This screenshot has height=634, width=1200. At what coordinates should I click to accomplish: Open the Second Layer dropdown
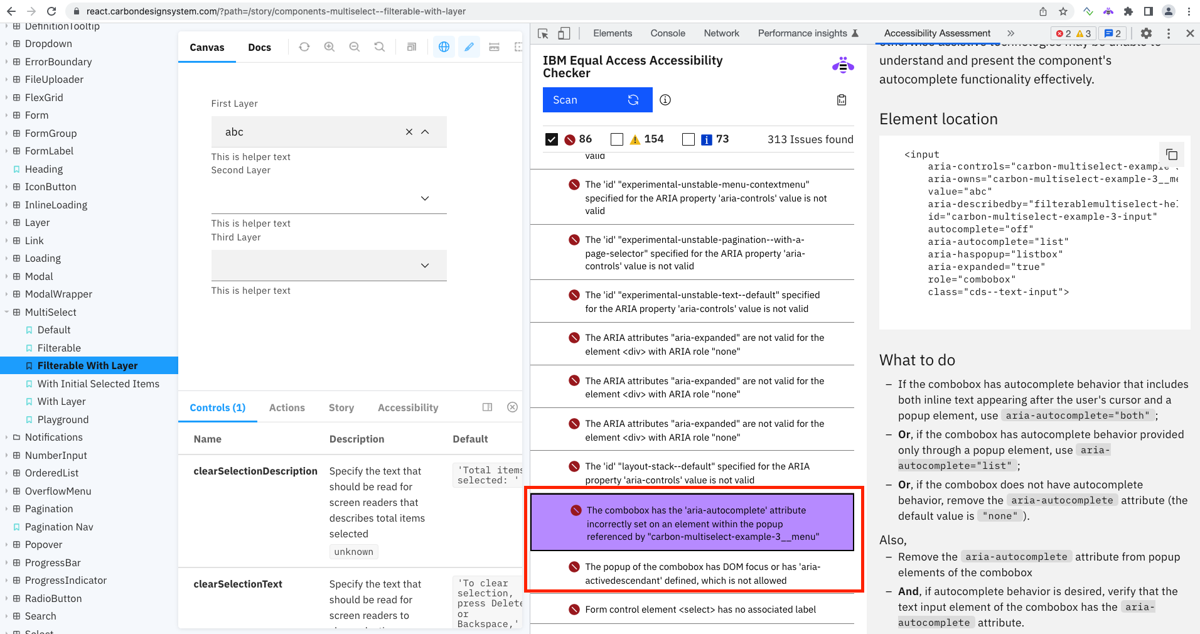pos(424,198)
